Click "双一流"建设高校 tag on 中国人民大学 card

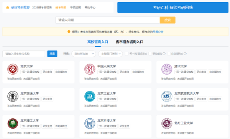click(107, 72)
